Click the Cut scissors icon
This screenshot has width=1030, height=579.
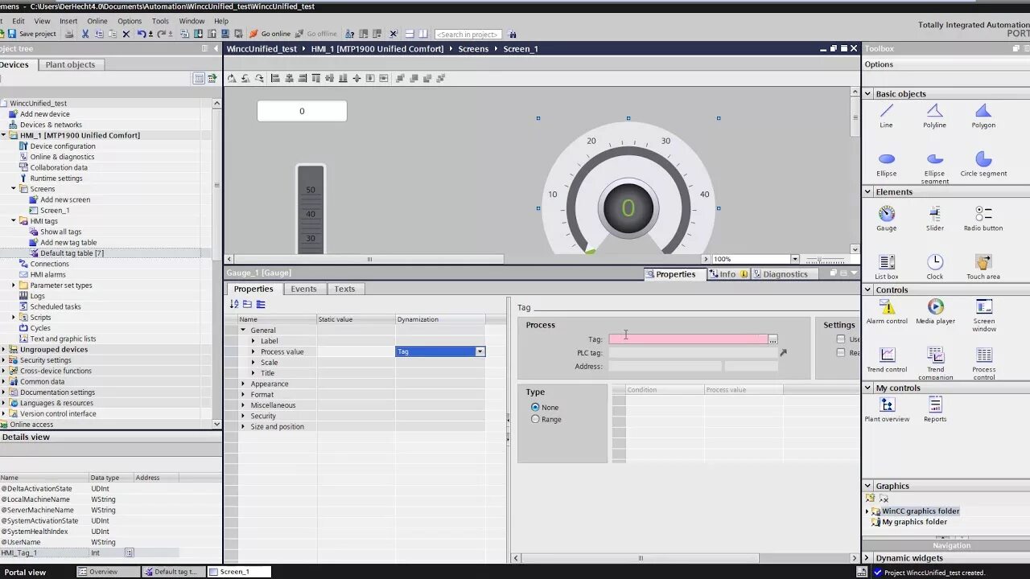[x=85, y=34]
